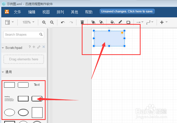Open the connection arrow style dropdown
The image size is (177, 123).
[x=140, y=22]
